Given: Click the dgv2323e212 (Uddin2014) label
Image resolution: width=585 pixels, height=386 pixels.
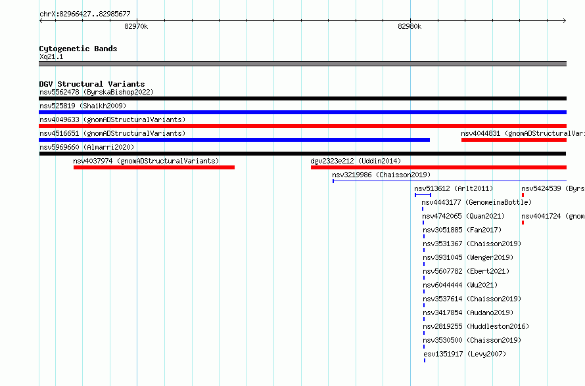Looking at the screenshot, I should pos(356,161).
